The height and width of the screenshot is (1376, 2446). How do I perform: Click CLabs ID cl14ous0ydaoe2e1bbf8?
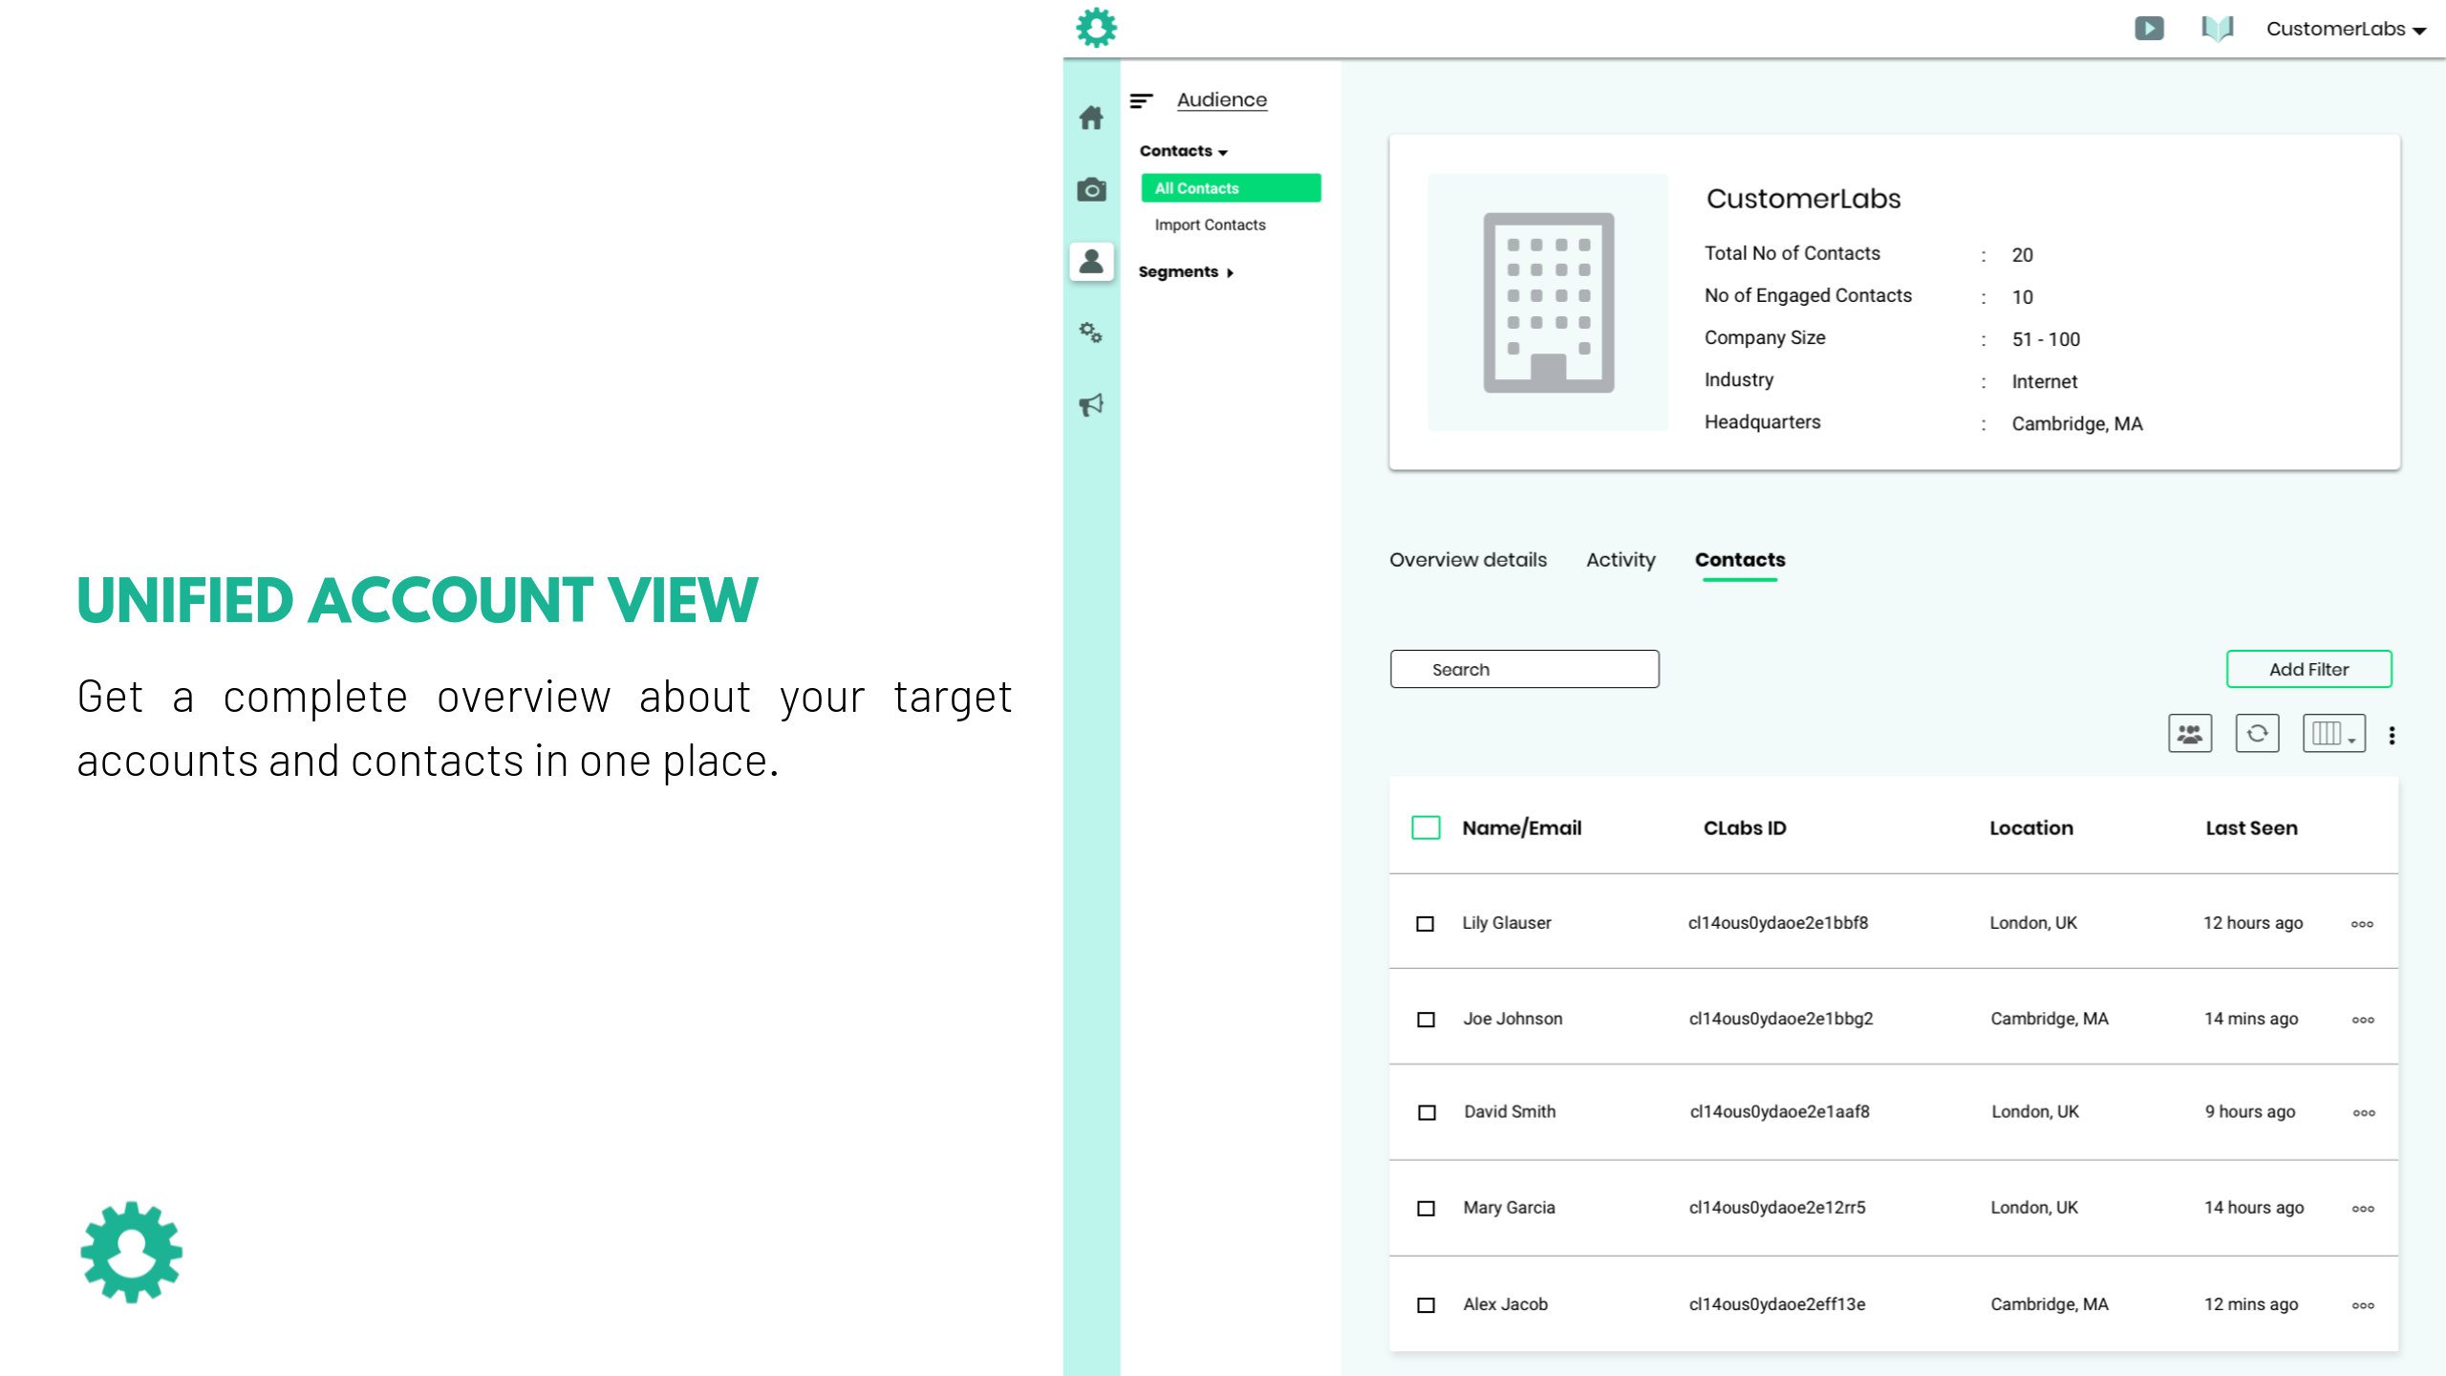tap(1777, 923)
